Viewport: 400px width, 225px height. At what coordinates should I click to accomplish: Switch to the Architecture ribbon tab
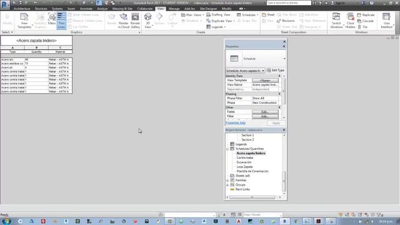pyautogui.click(x=22, y=9)
